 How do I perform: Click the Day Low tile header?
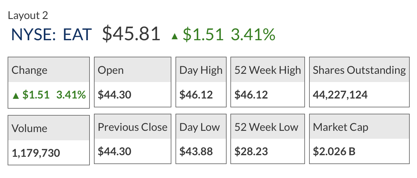[x=200, y=127]
